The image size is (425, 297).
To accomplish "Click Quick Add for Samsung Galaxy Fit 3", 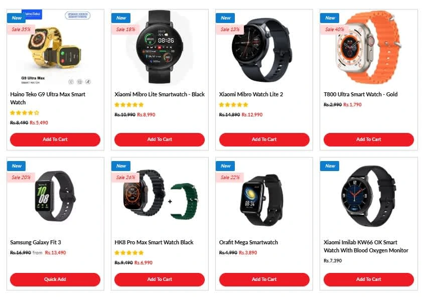I will tap(55, 279).
